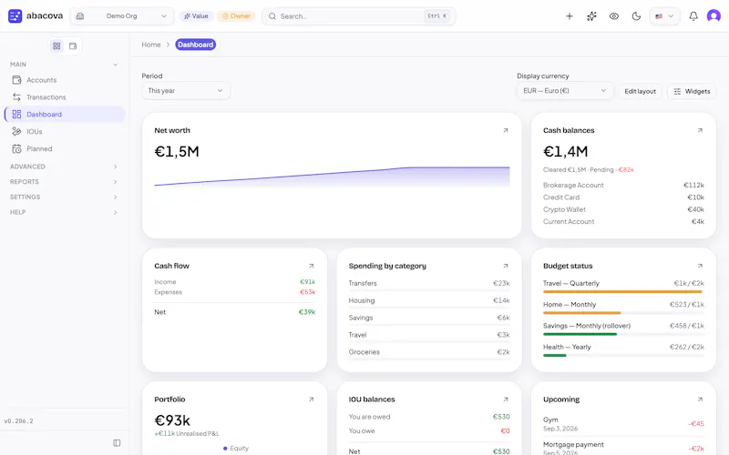Select Dashboard in sidebar

(x=64, y=115)
